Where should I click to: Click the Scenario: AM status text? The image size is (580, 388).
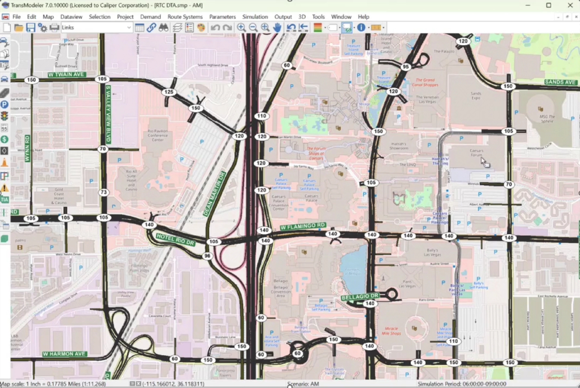pos(303,384)
